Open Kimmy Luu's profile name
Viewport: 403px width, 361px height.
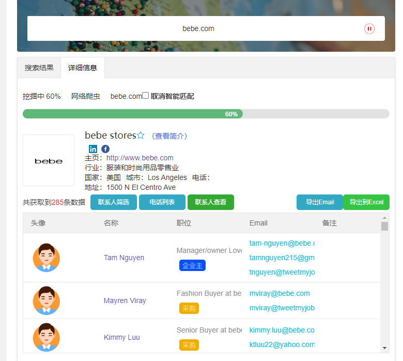(122, 337)
